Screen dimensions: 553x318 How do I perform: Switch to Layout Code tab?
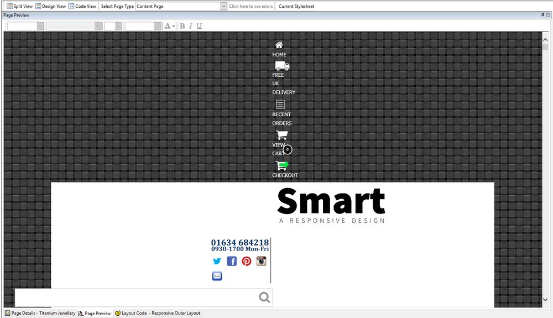pos(158,313)
